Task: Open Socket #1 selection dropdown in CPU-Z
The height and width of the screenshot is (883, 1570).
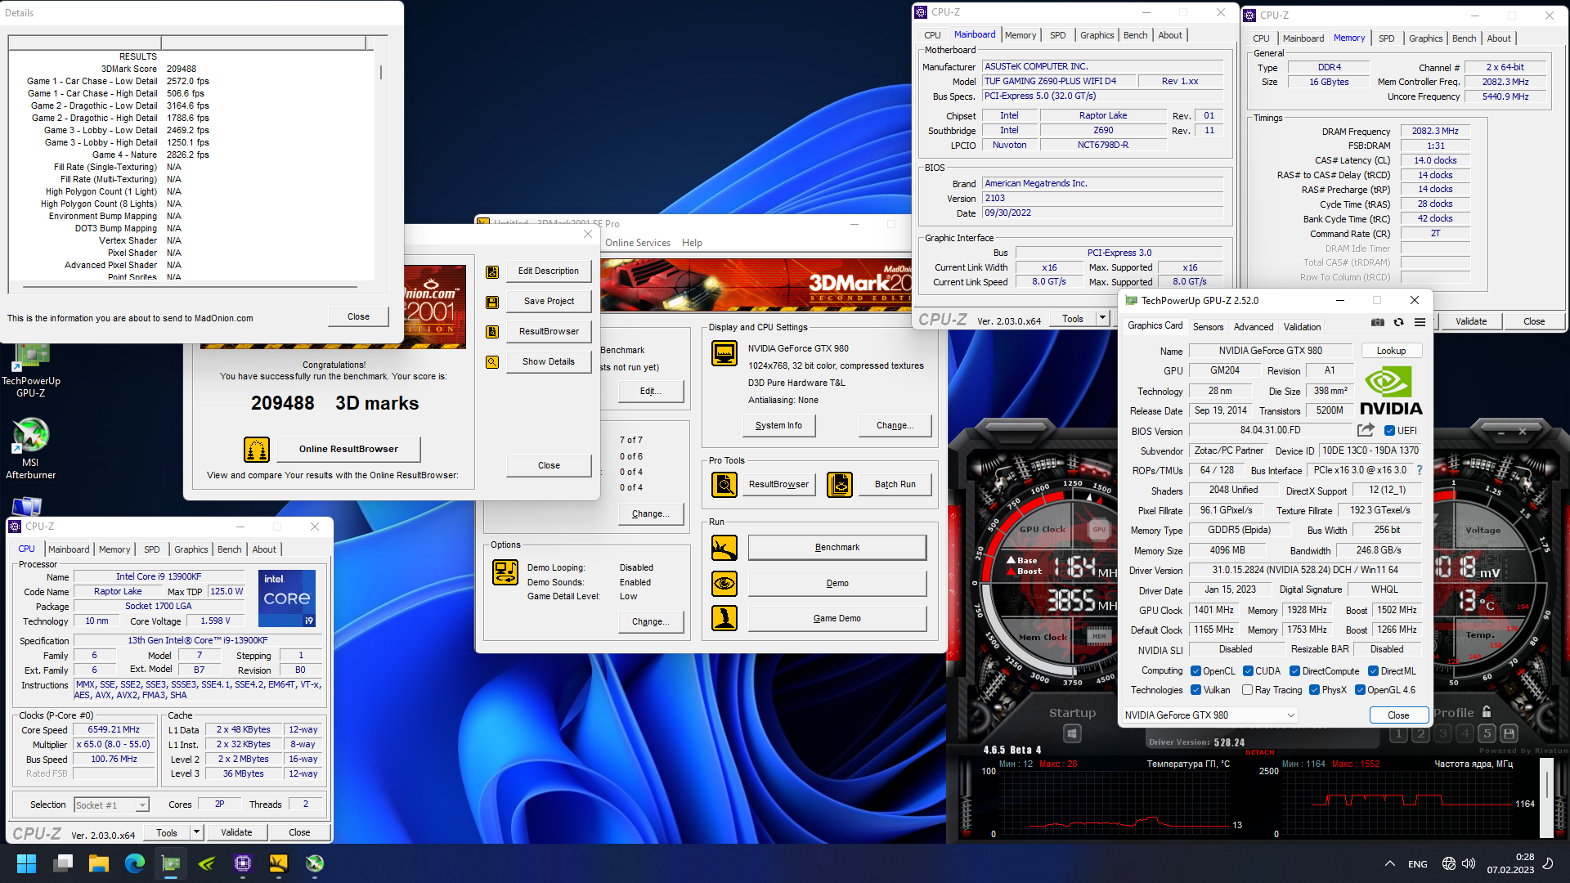Action: click(x=111, y=805)
